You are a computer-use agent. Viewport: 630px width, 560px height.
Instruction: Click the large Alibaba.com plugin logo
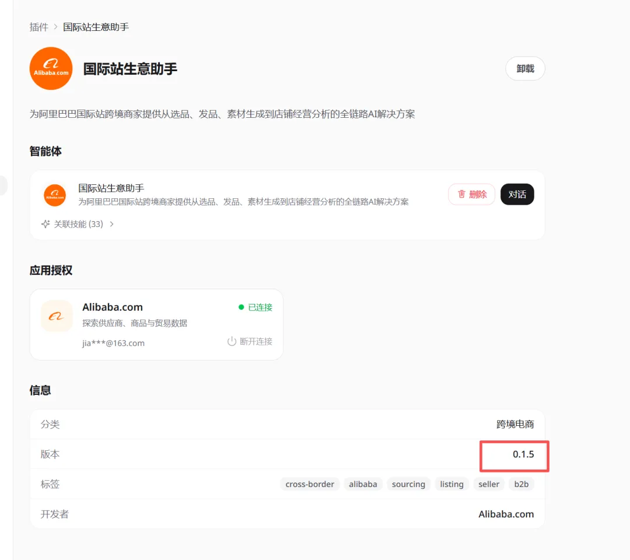pos(51,68)
